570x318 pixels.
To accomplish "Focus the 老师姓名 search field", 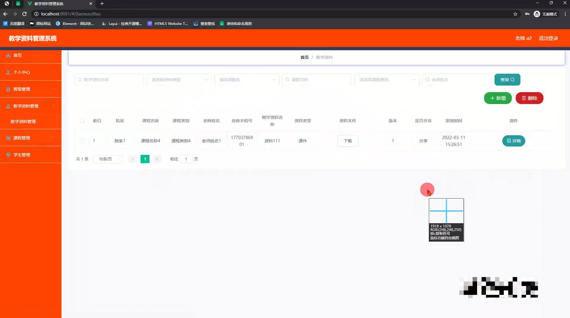I will pos(457,79).
